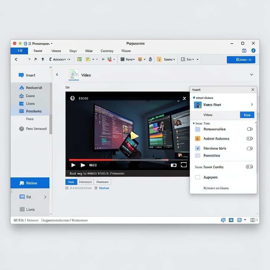
Task: Click the bold up arrow in toolbar
Action: pyautogui.click(x=43, y=59)
